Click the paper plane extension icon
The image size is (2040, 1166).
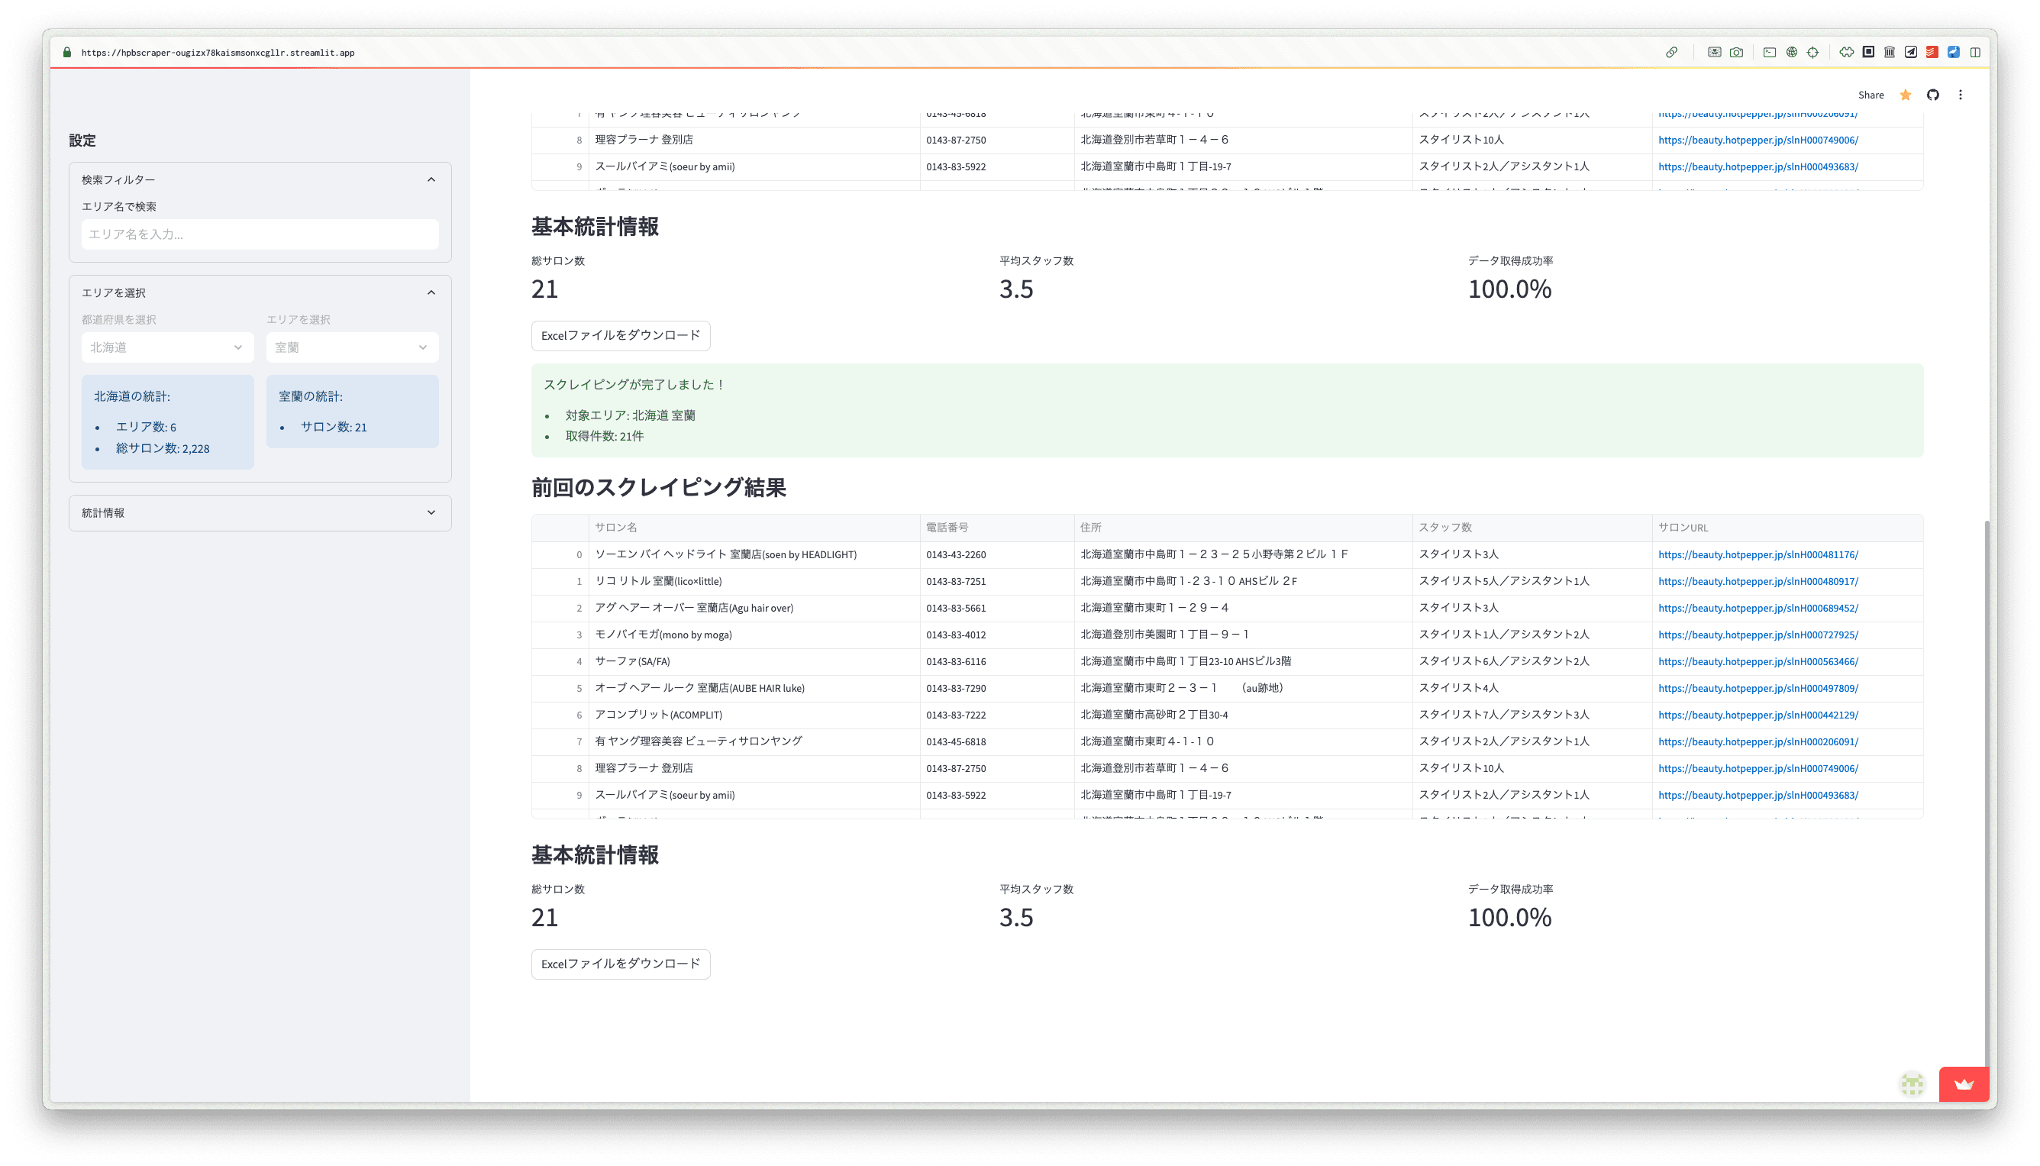click(1911, 53)
